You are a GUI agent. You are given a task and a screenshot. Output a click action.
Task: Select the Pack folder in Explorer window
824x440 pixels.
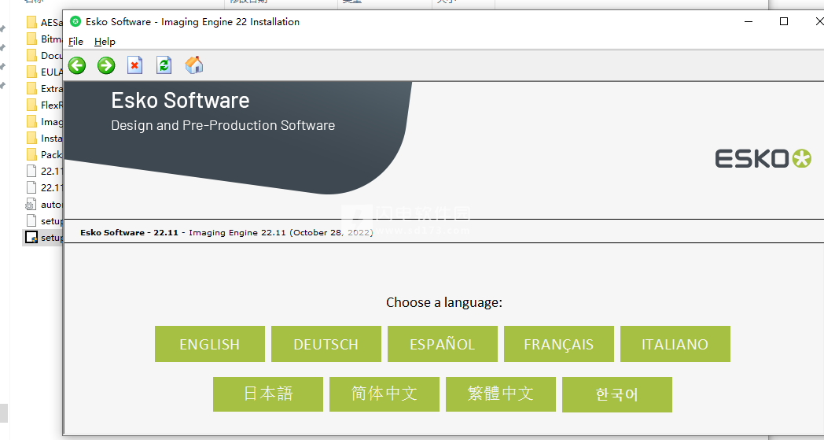pyautogui.click(x=44, y=155)
